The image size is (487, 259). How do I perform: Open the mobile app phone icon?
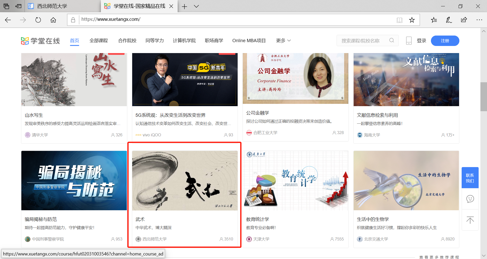click(409, 41)
